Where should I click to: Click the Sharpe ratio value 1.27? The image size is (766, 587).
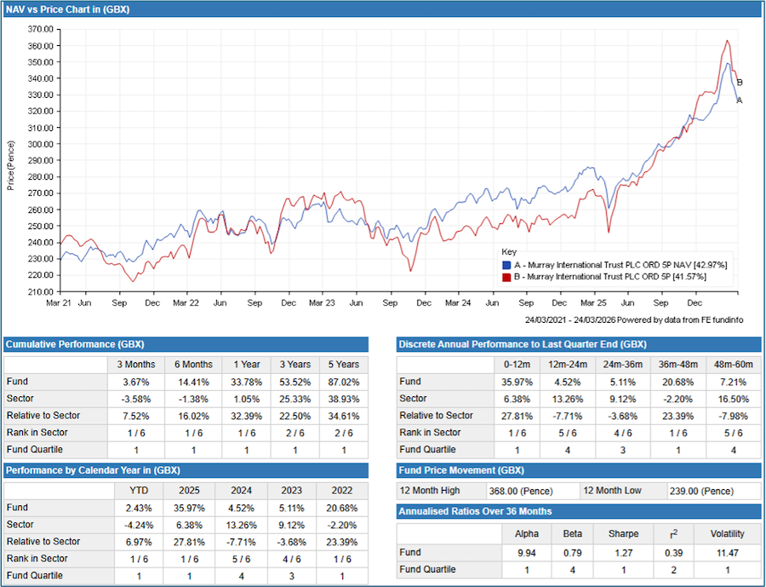(623, 552)
